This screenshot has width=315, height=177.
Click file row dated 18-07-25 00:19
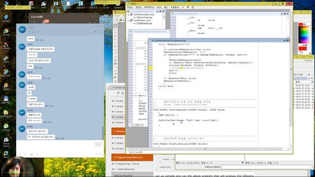304,102
